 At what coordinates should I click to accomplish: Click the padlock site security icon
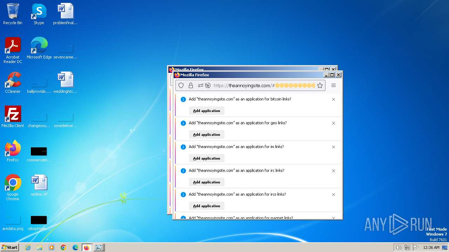191,85
